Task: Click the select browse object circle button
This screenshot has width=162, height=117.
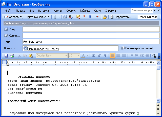Action: point(158,109)
